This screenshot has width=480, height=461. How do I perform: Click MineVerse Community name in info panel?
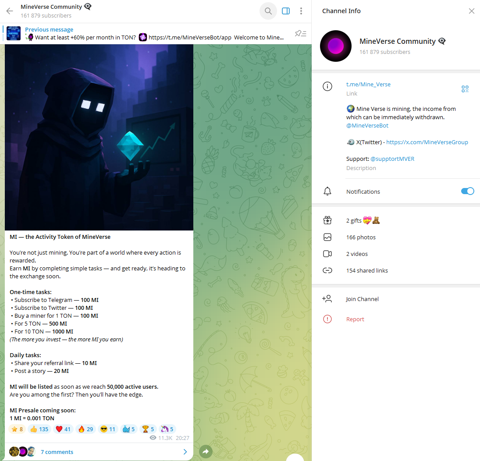click(x=397, y=41)
